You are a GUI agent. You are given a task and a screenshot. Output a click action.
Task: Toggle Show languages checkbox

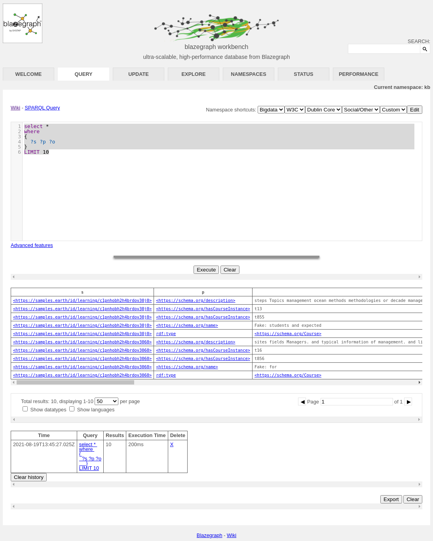pos(72,409)
